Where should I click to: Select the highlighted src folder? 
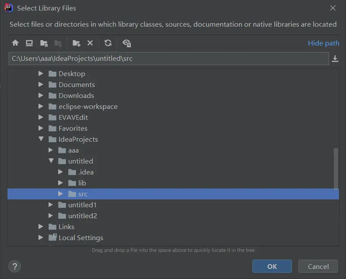(x=173, y=194)
